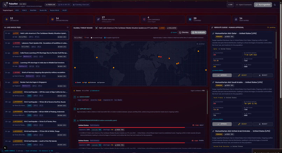Screen dimensions: 282x153
Task: Toggle the Reuters-Biz ingest source chip
Action: (43, 10)
